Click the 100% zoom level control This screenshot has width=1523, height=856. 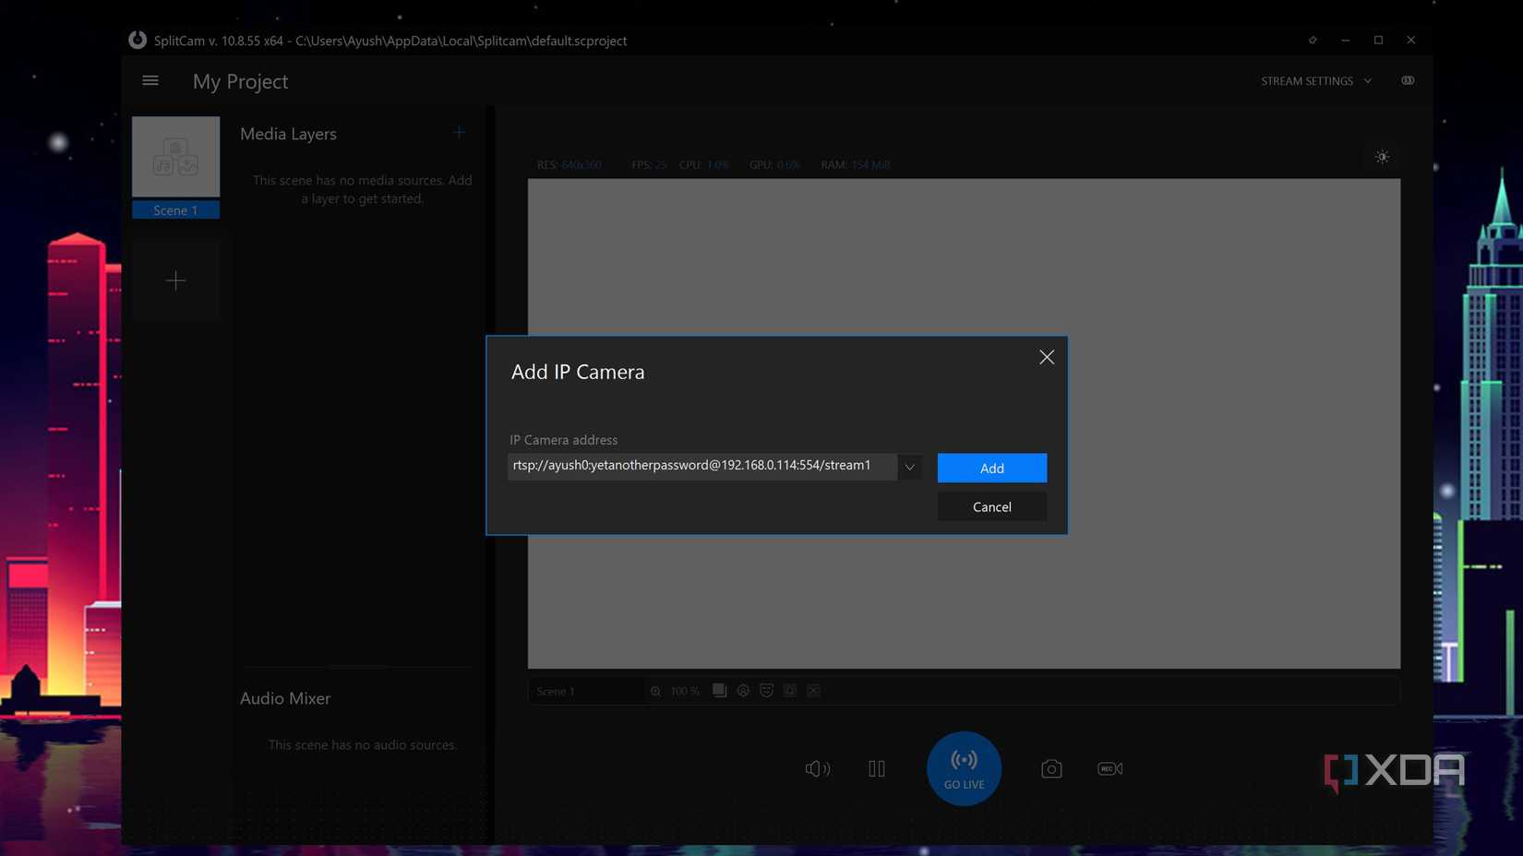pyautogui.click(x=684, y=690)
